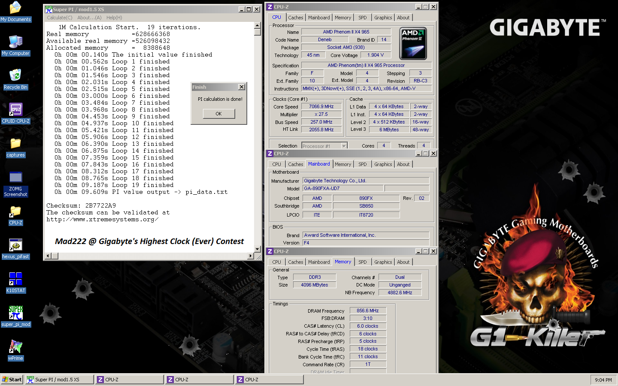Click the Start button on taskbar
Screen dimensions: 618x386
point(12,380)
